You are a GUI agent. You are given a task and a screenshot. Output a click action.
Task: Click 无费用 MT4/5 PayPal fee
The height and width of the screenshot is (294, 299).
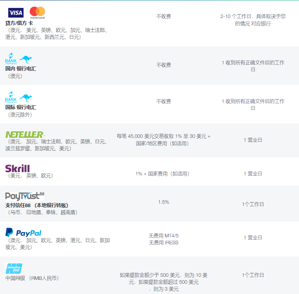coord(164,236)
